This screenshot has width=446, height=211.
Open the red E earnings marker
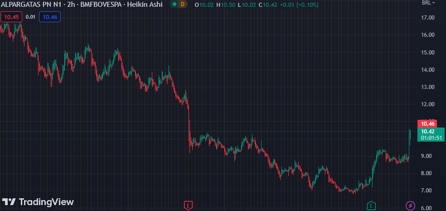coord(188,205)
